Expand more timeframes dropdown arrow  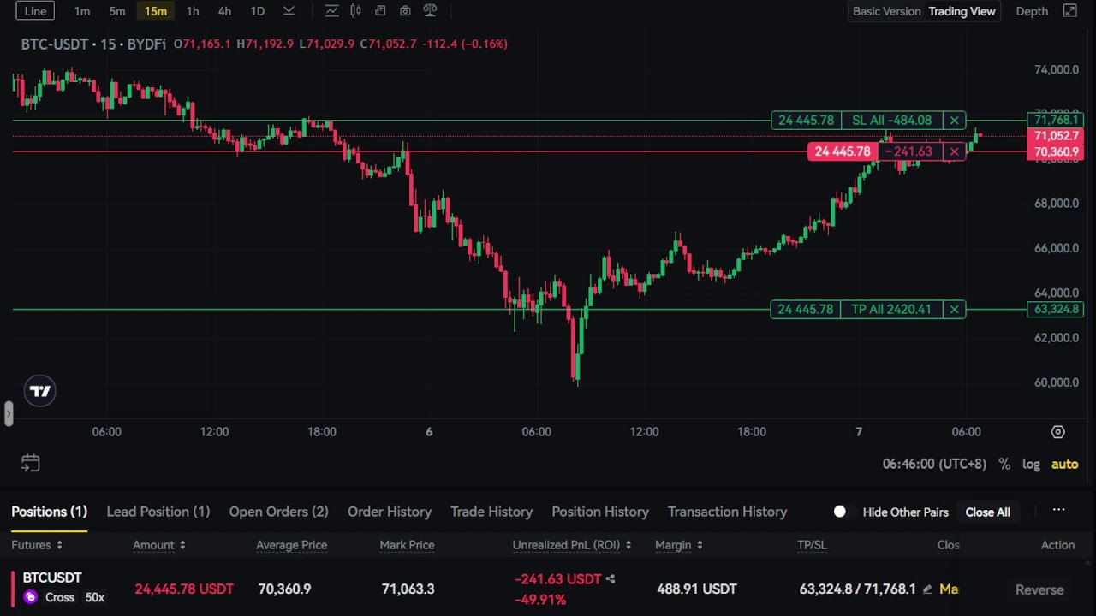(289, 11)
